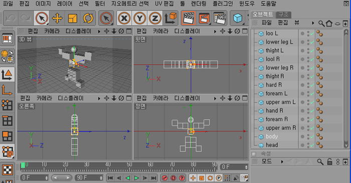The height and width of the screenshot is (183, 351).
Task: Go to the end of animation
Action: tap(153, 178)
